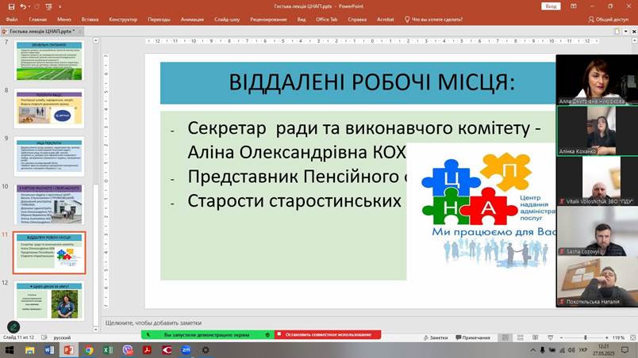The image size is (638, 358).
Task: Open Excel from the taskbar
Action: click(x=108, y=349)
